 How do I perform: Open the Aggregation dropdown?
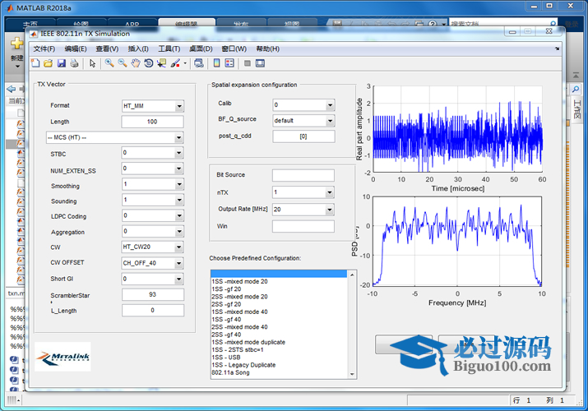coord(153,232)
